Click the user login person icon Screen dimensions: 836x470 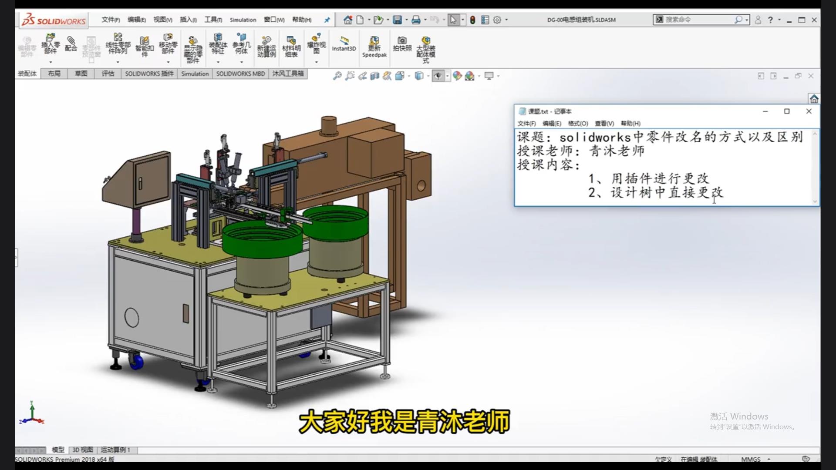click(x=758, y=20)
